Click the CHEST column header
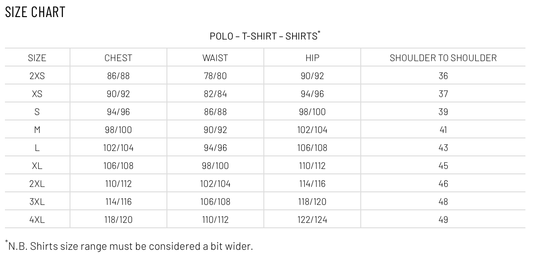This screenshot has height=257, width=538. point(118,58)
